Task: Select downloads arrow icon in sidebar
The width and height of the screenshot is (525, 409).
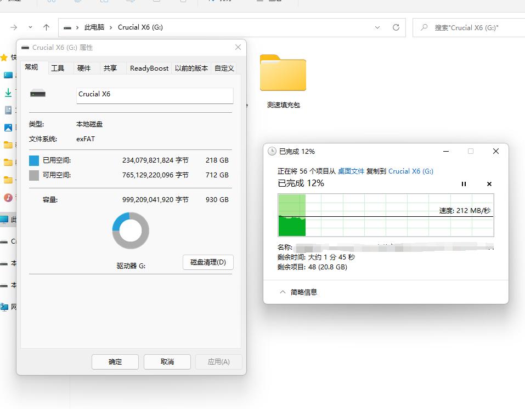Action: [8, 93]
